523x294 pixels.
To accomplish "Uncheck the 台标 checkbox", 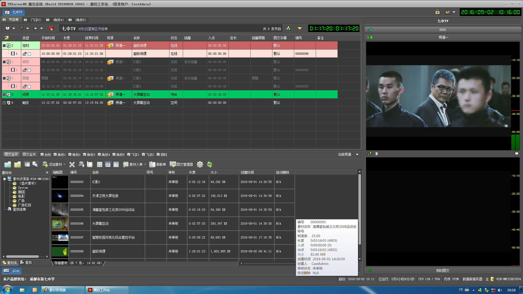I will pyautogui.click(x=42, y=155).
